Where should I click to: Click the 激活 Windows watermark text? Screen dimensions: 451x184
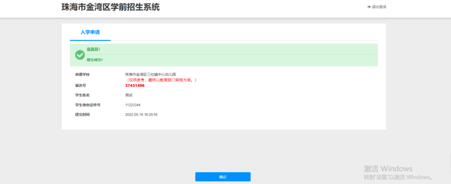[x=388, y=169]
